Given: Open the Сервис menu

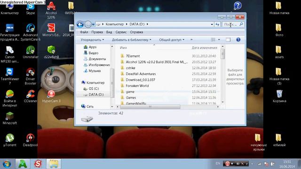Looking at the screenshot, I should click(x=121, y=32).
